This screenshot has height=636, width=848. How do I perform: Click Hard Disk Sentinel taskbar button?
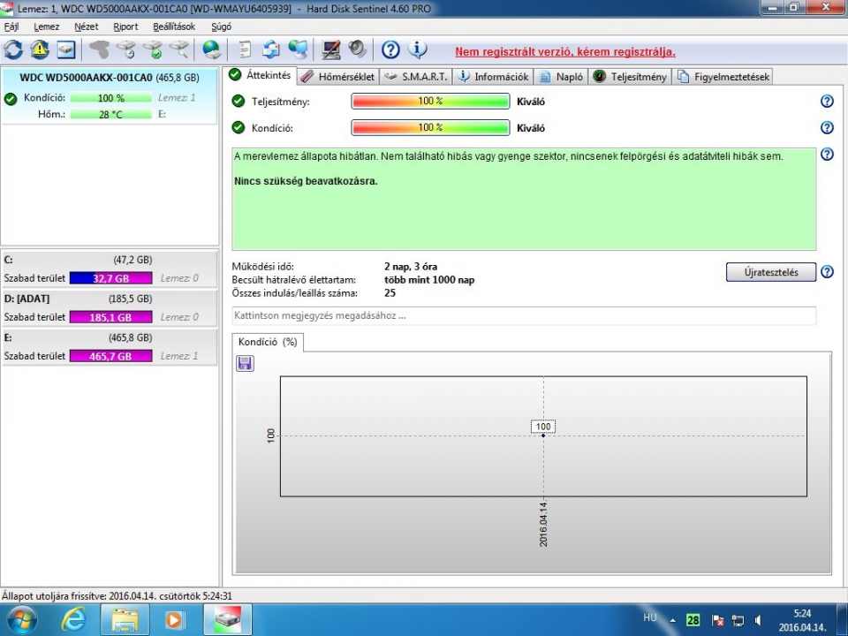coord(228,620)
